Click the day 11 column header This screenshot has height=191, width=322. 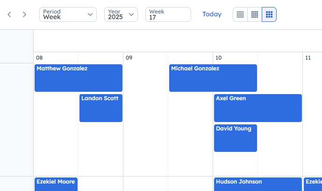point(308,58)
